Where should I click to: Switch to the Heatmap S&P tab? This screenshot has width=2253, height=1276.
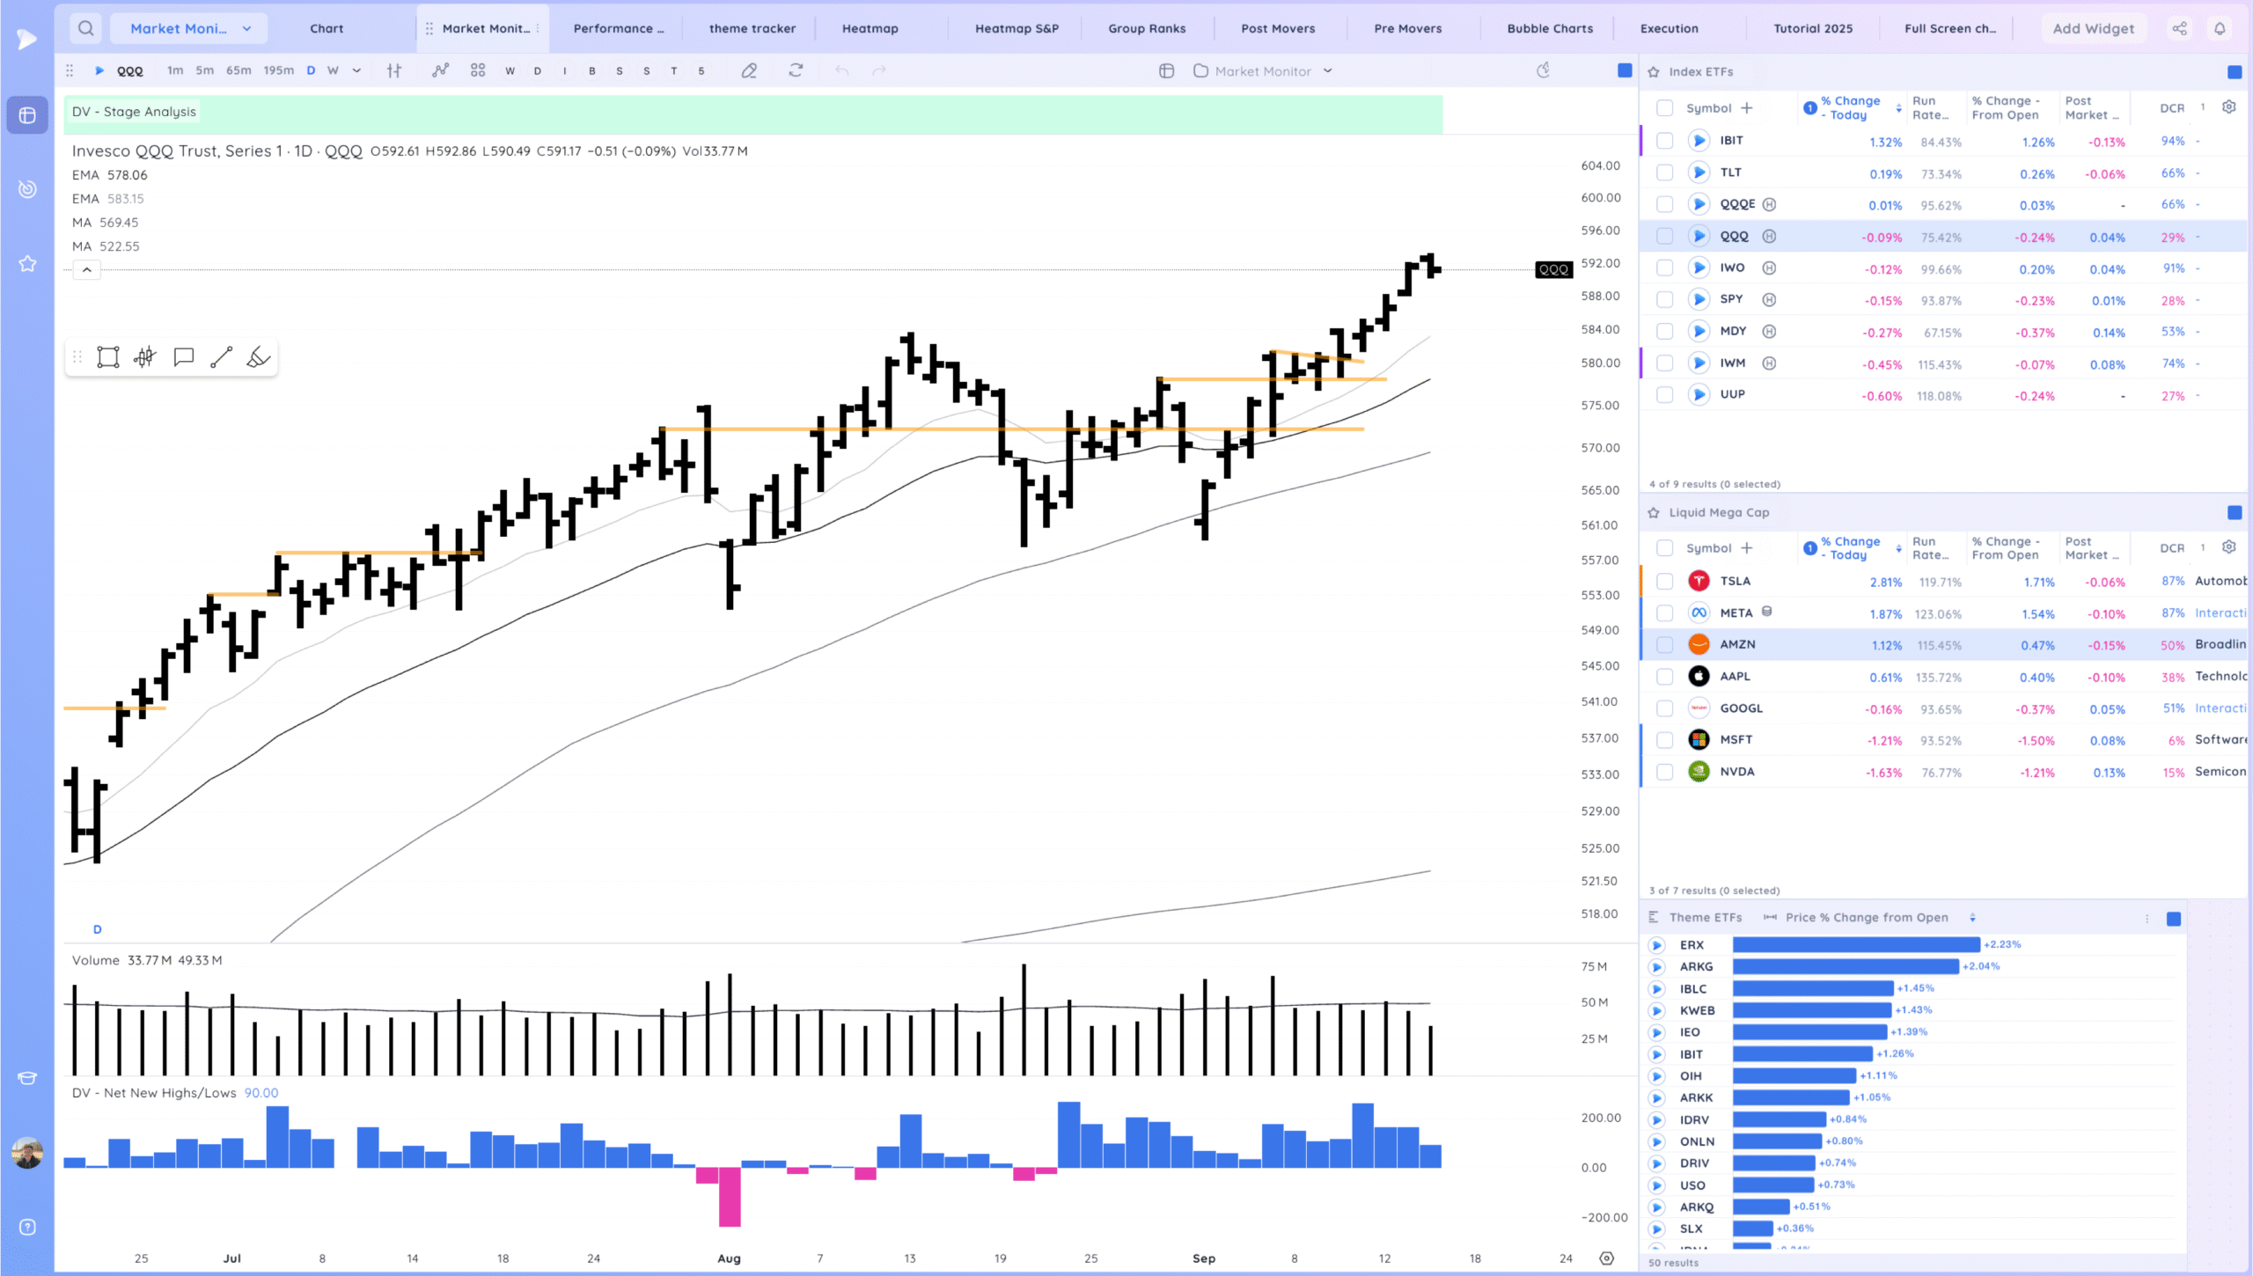coord(1016,28)
